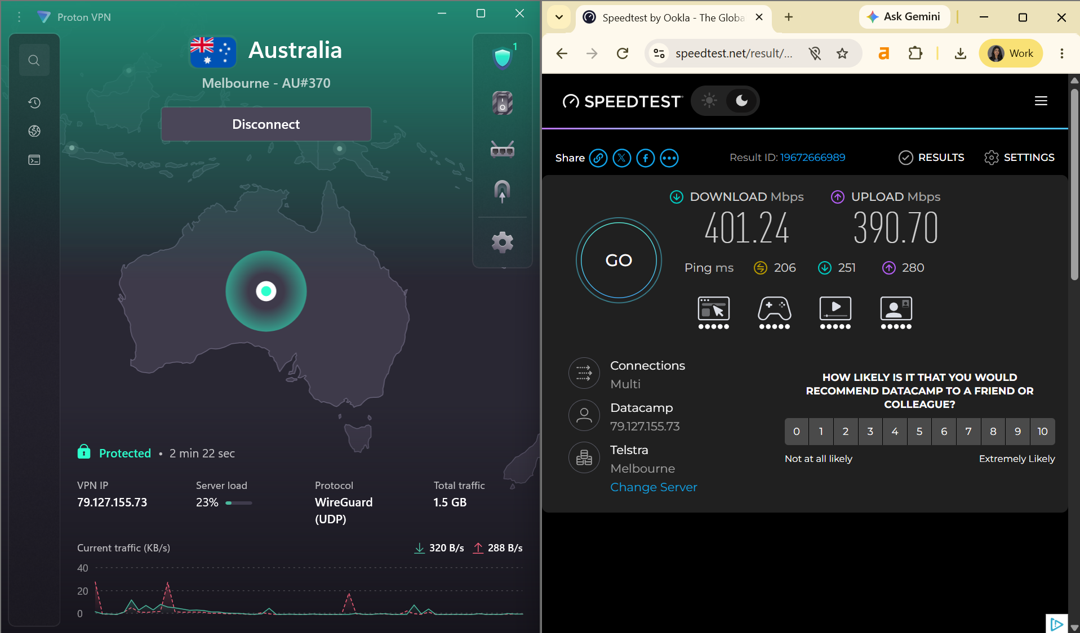Close the Speedtest browser tab
1080x633 pixels.
pyautogui.click(x=759, y=17)
